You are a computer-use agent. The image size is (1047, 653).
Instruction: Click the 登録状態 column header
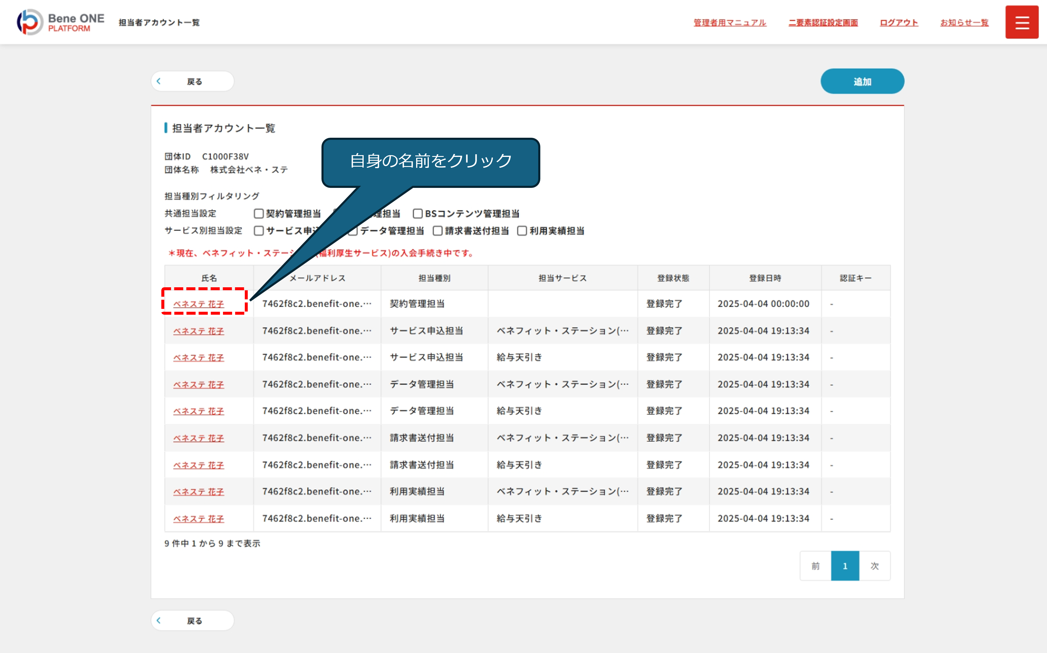673,278
